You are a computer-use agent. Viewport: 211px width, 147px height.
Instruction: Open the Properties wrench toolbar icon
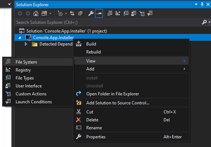point(91,13)
